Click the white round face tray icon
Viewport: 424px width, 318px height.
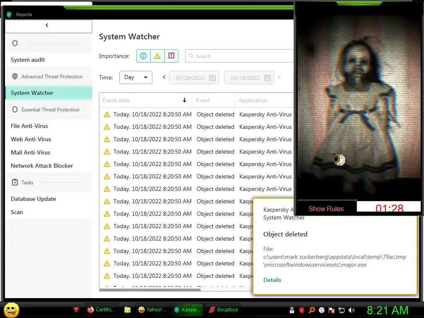point(321,310)
